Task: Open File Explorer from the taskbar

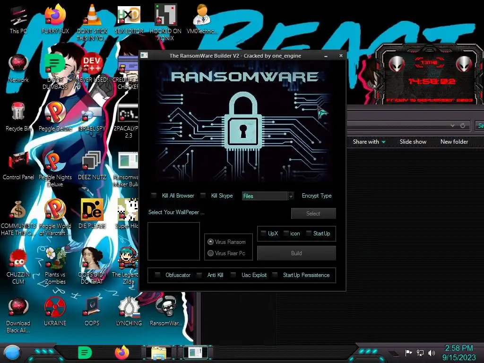Action: point(159,353)
